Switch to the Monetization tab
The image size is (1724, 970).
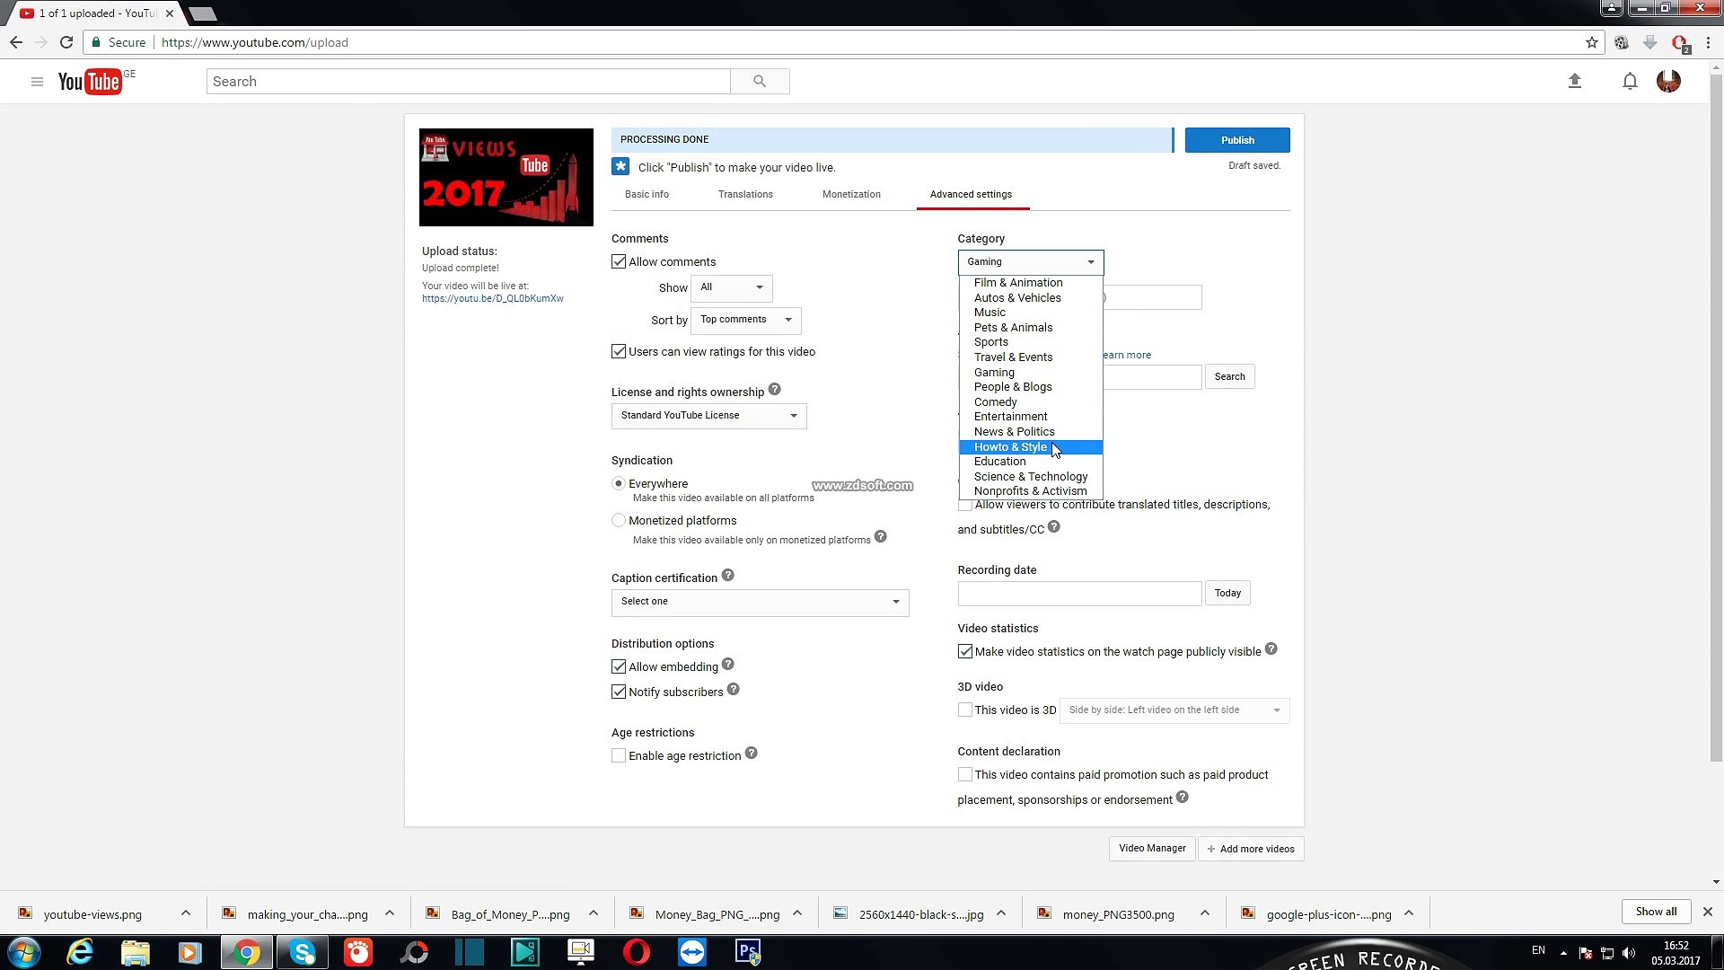point(850,194)
